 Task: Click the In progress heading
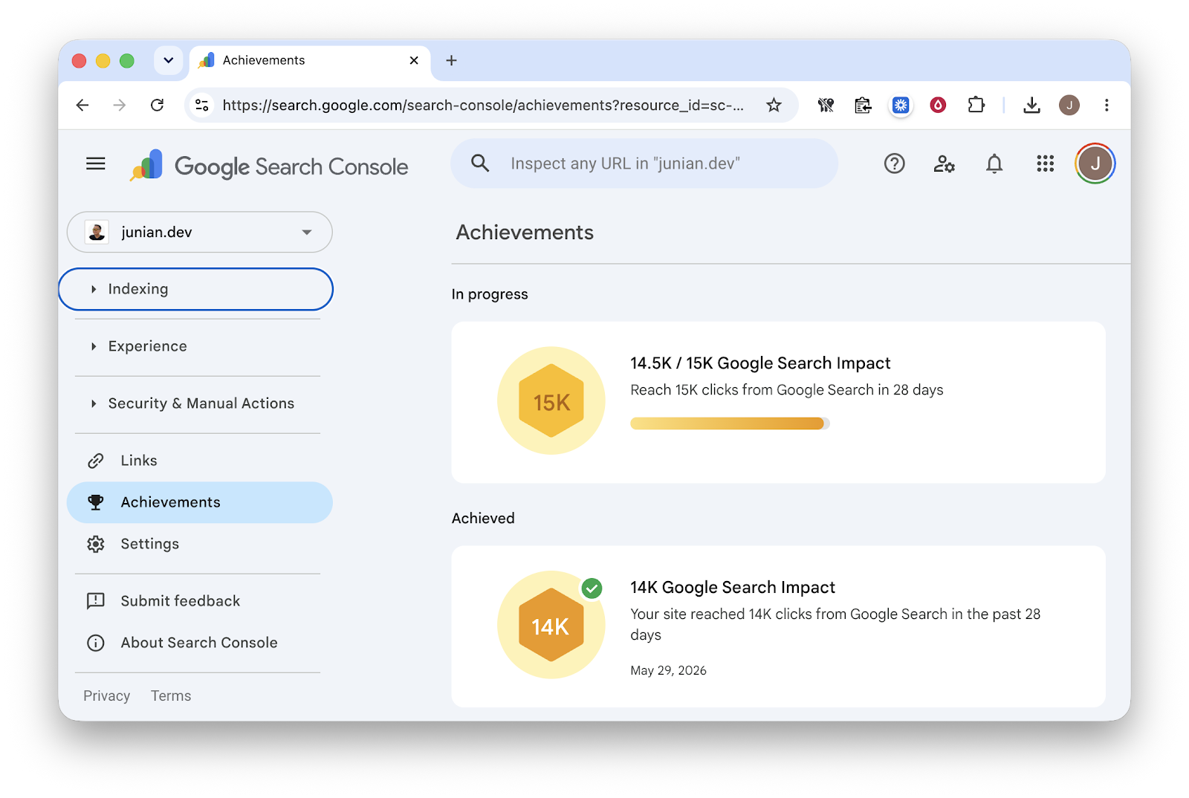[490, 294]
